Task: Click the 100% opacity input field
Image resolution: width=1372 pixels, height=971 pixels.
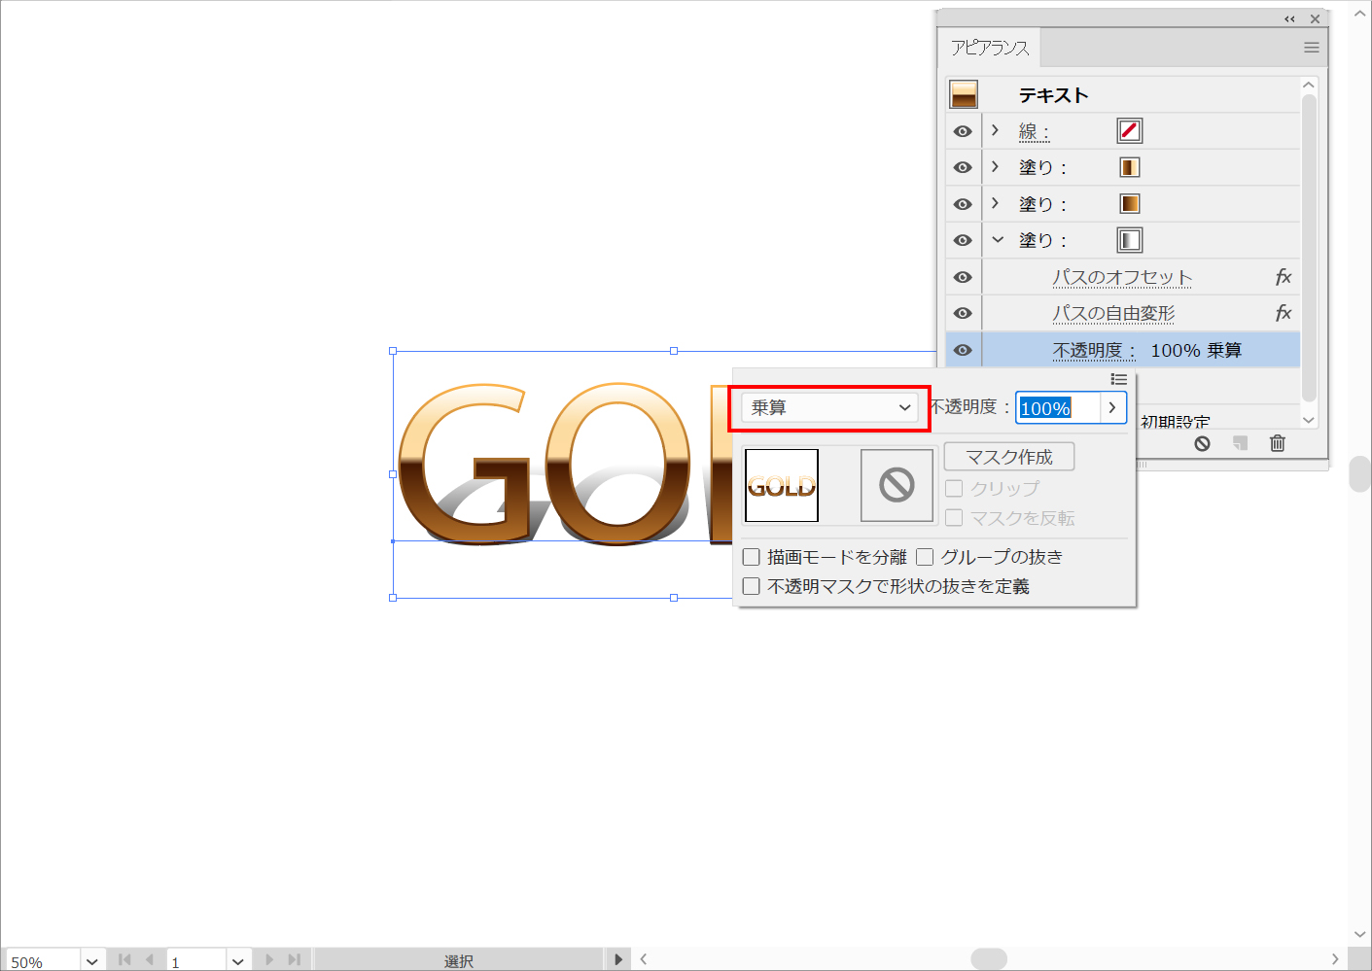Action: point(1057,408)
